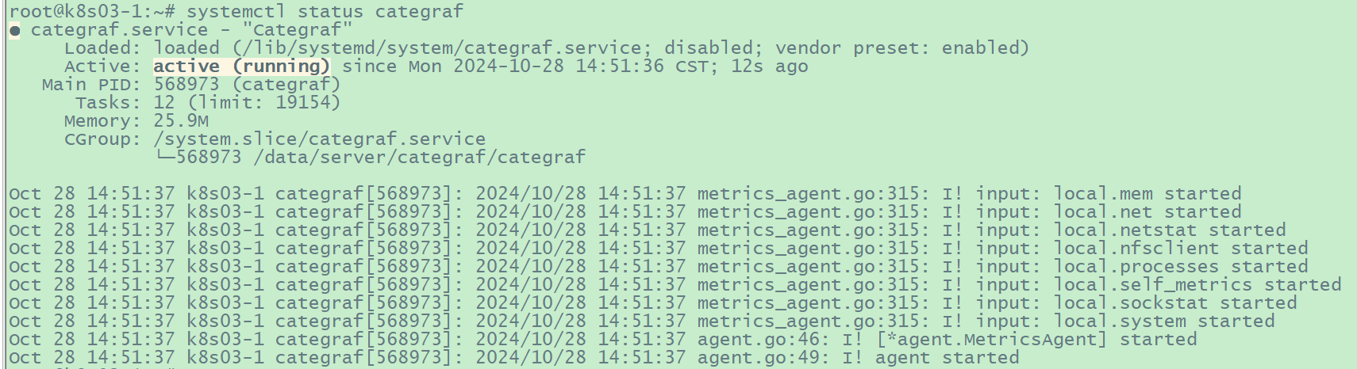Click the /data/server/categraf/categraf process path
Screen dimensions: 1357x369
point(419,157)
